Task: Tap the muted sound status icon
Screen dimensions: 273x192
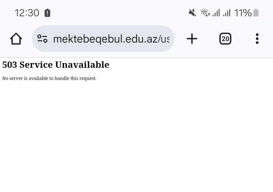Action: coord(192,13)
